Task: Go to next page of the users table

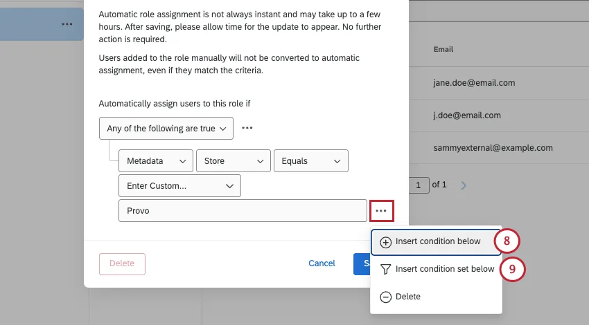Action: tap(463, 185)
